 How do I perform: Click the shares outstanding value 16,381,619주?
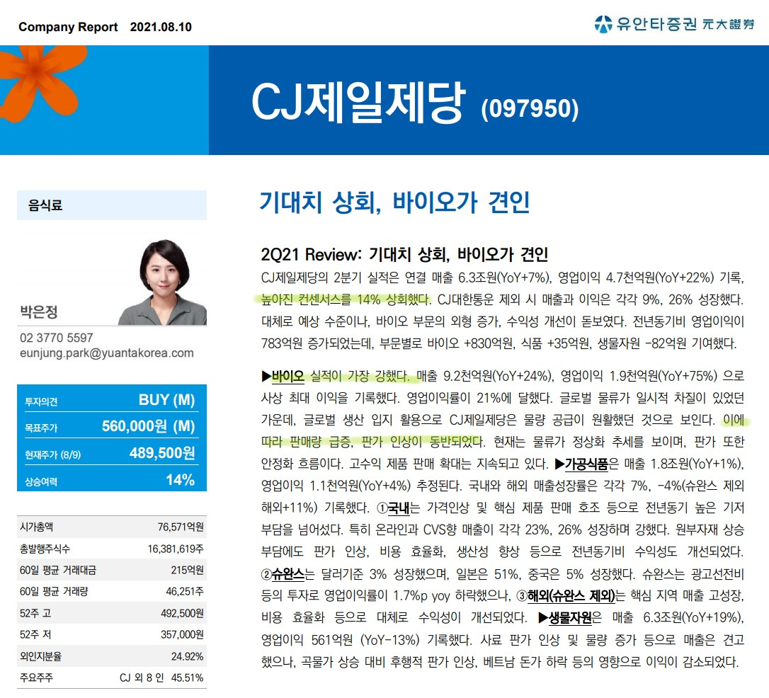(x=176, y=549)
